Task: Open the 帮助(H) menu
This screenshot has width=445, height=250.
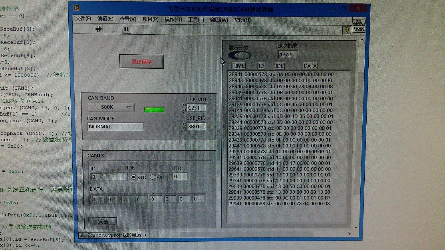Action: (x=242, y=20)
